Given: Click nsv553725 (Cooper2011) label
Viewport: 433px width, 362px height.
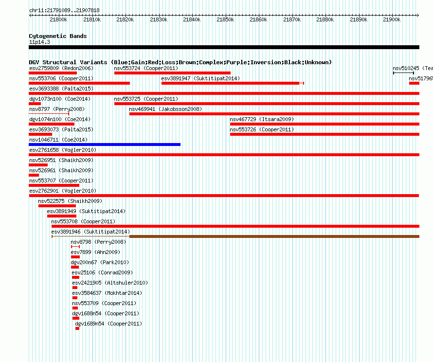Looking at the screenshot, I should (146, 99).
